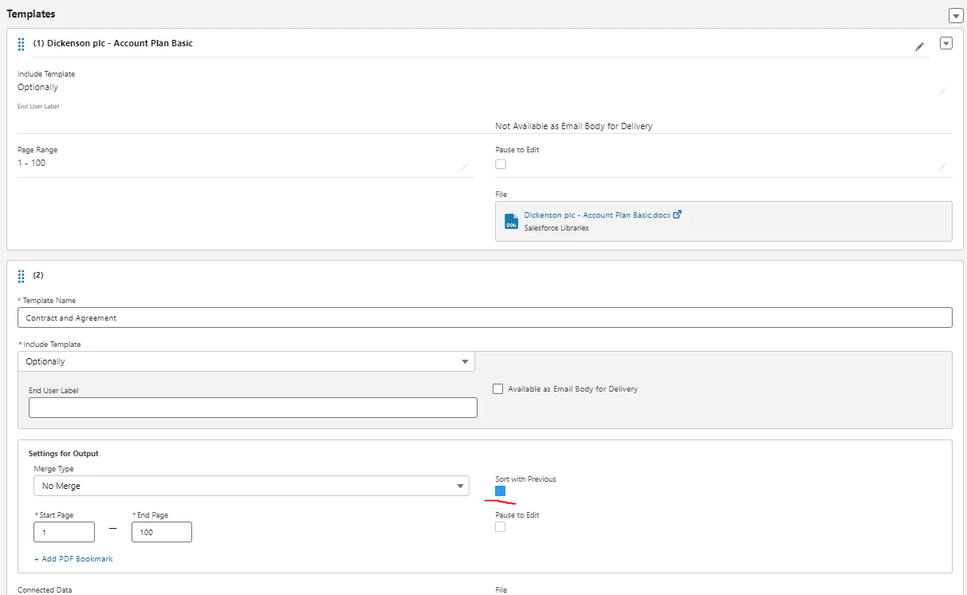Click the Start Page value box
The height and width of the screenshot is (595, 967).
[x=64, y=532]
